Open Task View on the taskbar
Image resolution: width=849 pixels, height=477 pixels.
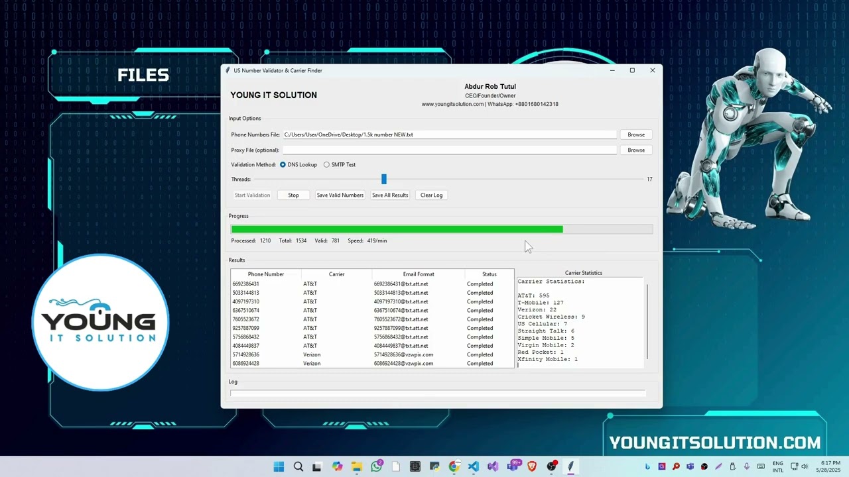pos(317,466)
